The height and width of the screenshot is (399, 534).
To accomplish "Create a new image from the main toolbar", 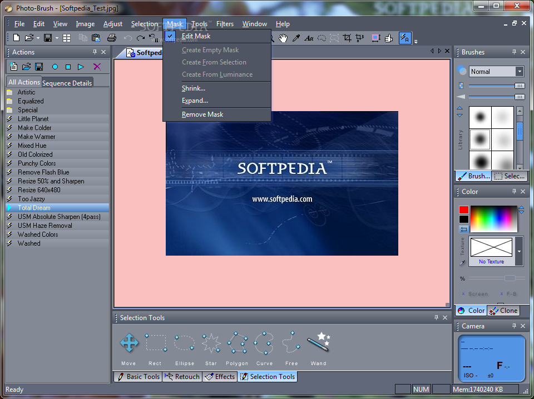I will 16,38.
